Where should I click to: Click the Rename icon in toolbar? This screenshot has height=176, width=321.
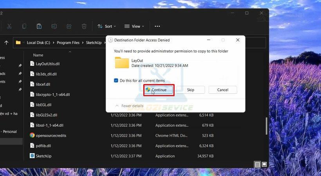pos(54,26)
